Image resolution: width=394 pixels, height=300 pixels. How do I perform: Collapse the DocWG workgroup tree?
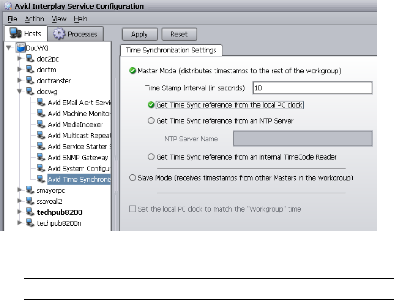coord(9,47)
